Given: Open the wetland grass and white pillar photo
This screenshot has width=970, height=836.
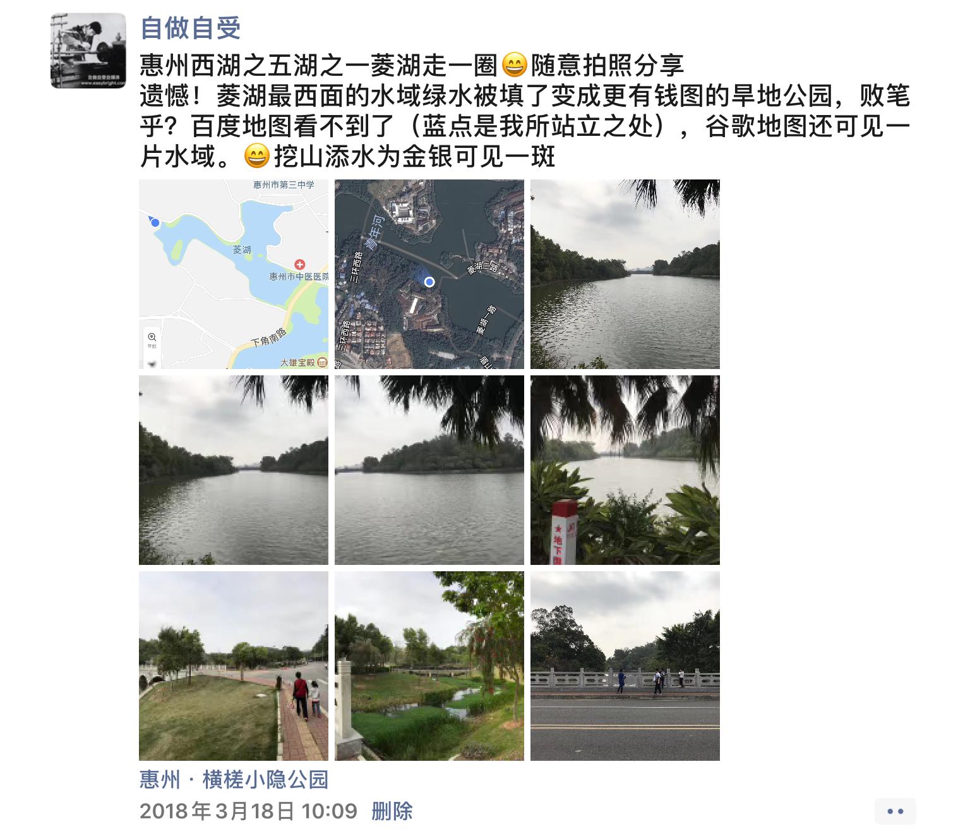Looking at the screenshot, I should [x=429, y=666].
